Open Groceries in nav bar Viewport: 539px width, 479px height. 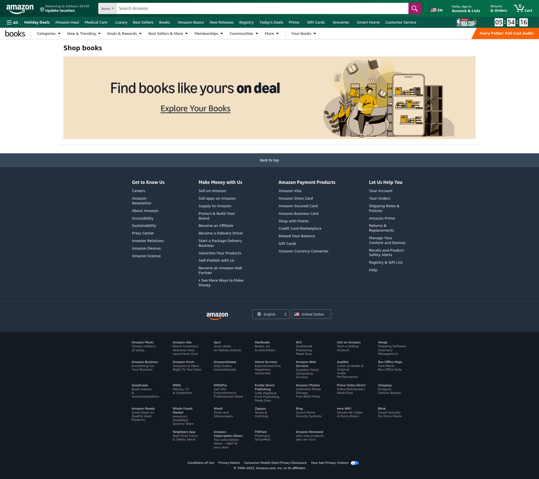341,22
